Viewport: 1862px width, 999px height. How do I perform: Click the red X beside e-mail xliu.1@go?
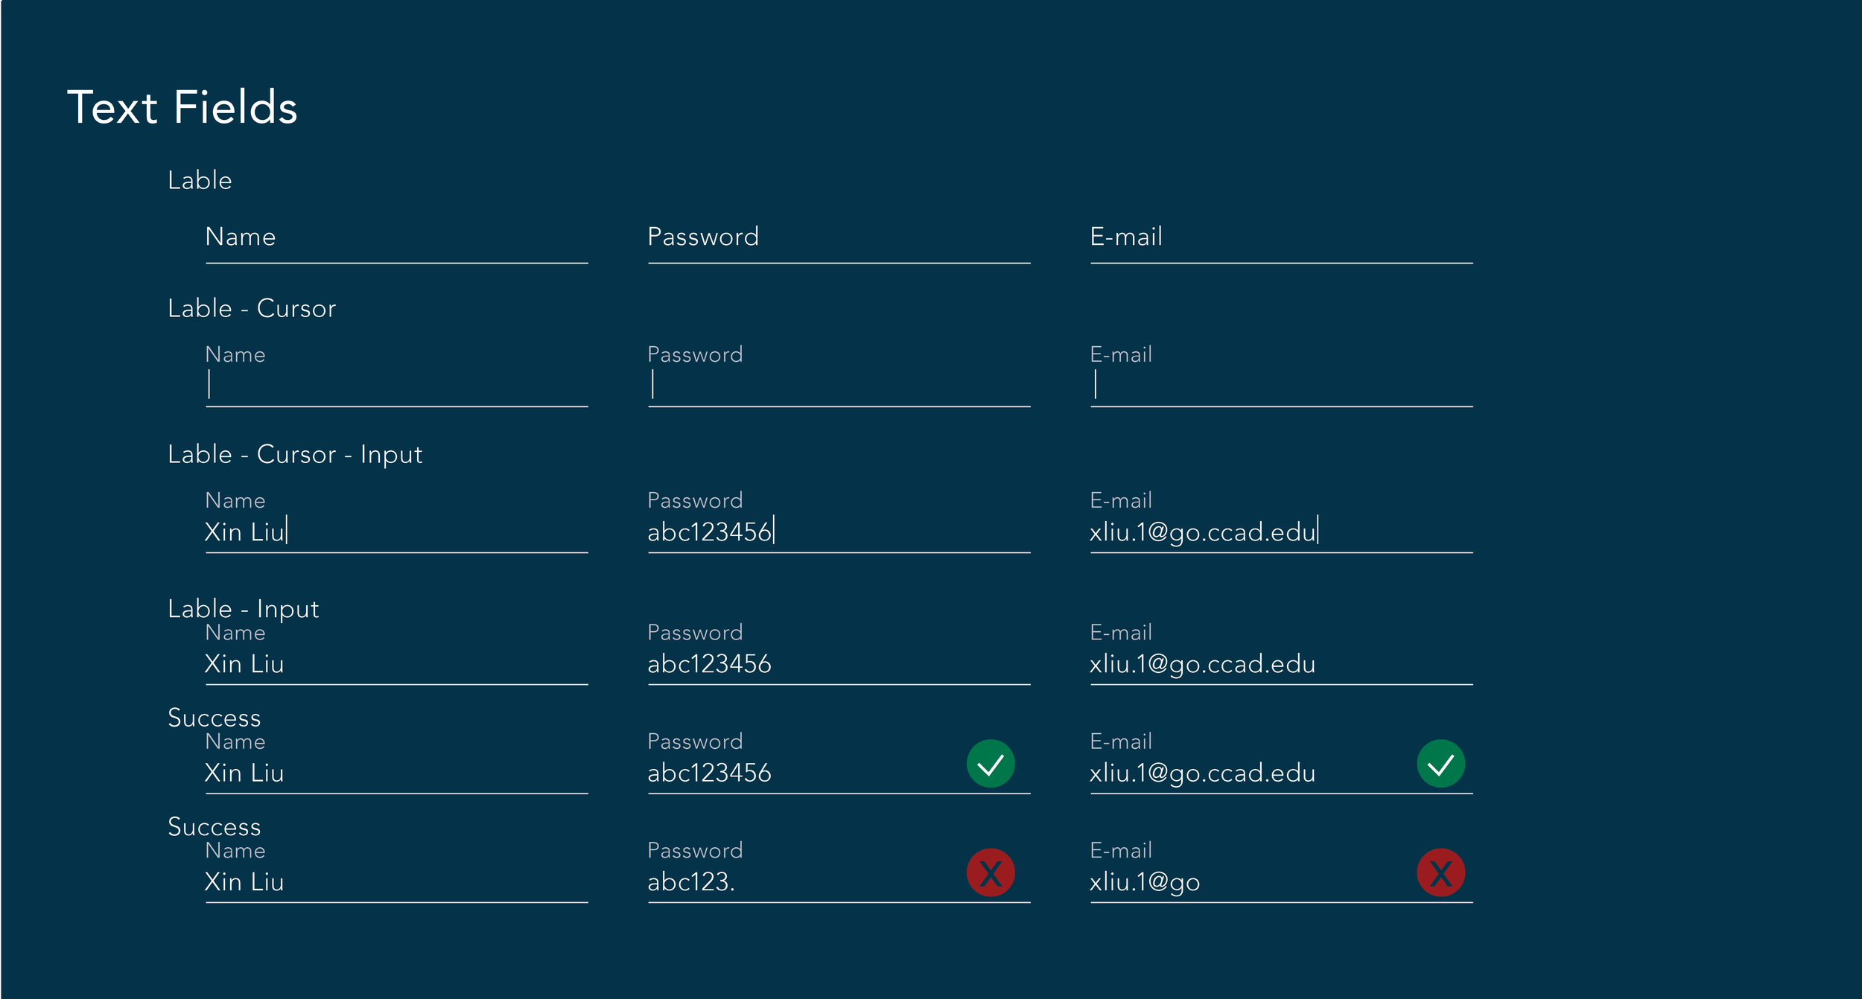[x=1440, y=872]
